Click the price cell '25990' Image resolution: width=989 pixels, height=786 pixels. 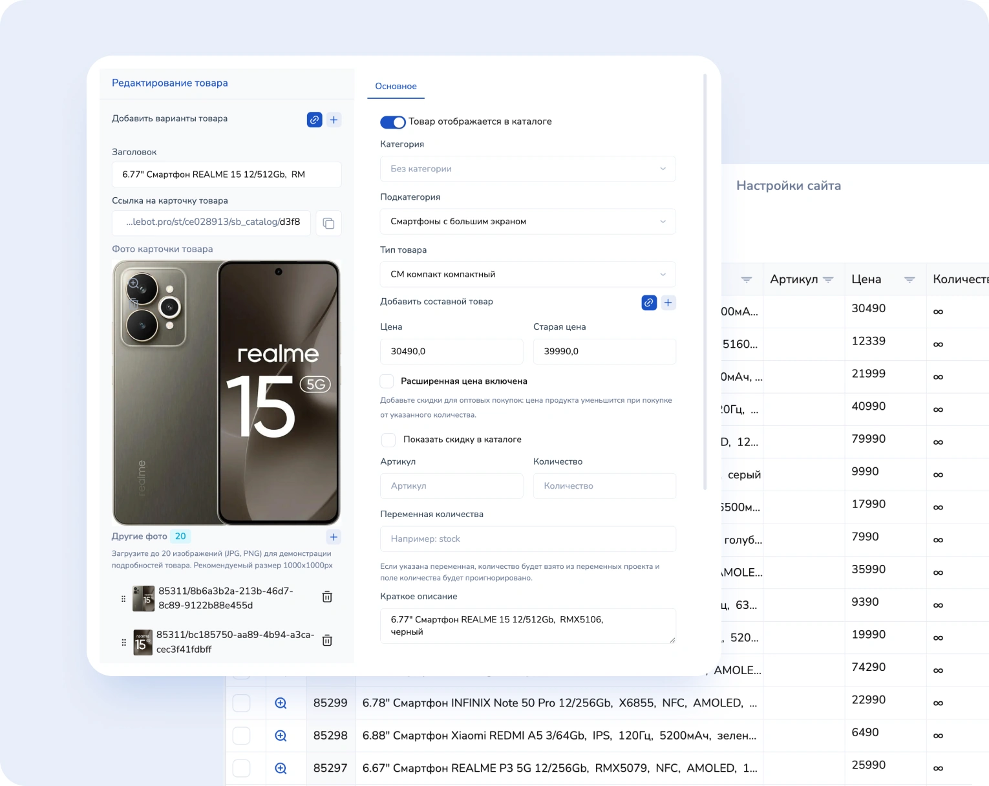[x=868, y=765]
